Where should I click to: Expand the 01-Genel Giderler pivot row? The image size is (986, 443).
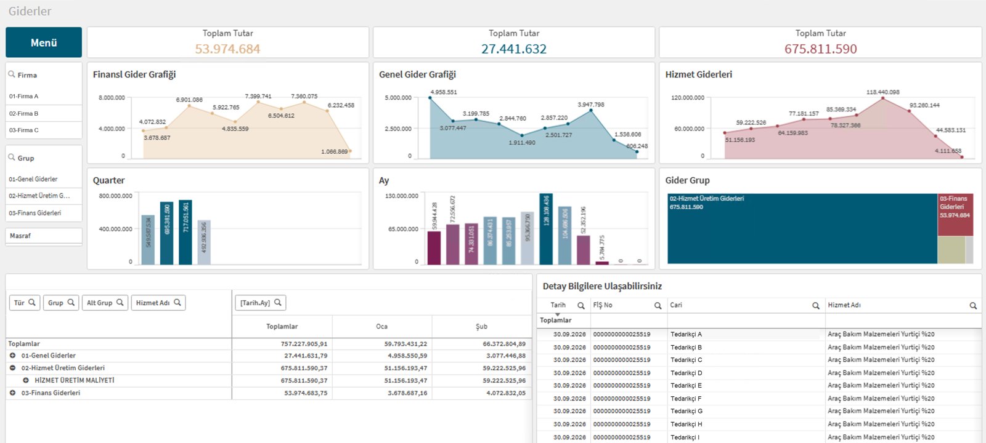[12, 356]
